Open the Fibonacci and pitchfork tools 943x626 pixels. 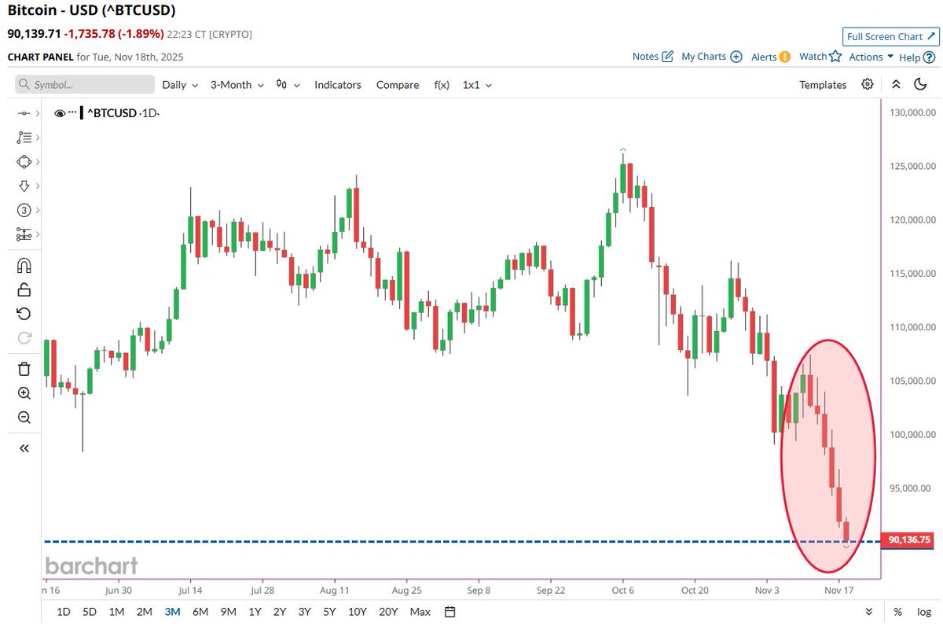(x=24, y=138)
